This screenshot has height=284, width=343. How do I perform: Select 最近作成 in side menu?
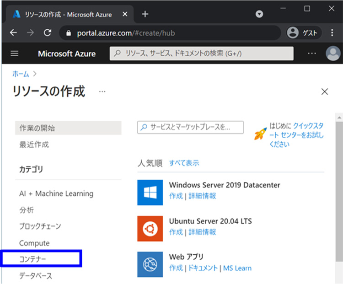34,145
